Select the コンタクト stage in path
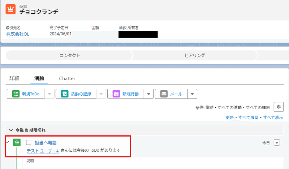Viewport: 289px width, 169px height. coord(69,55)
